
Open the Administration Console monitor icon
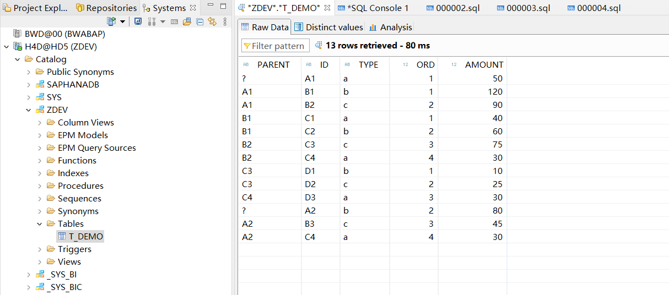click(x=137, y=21)
